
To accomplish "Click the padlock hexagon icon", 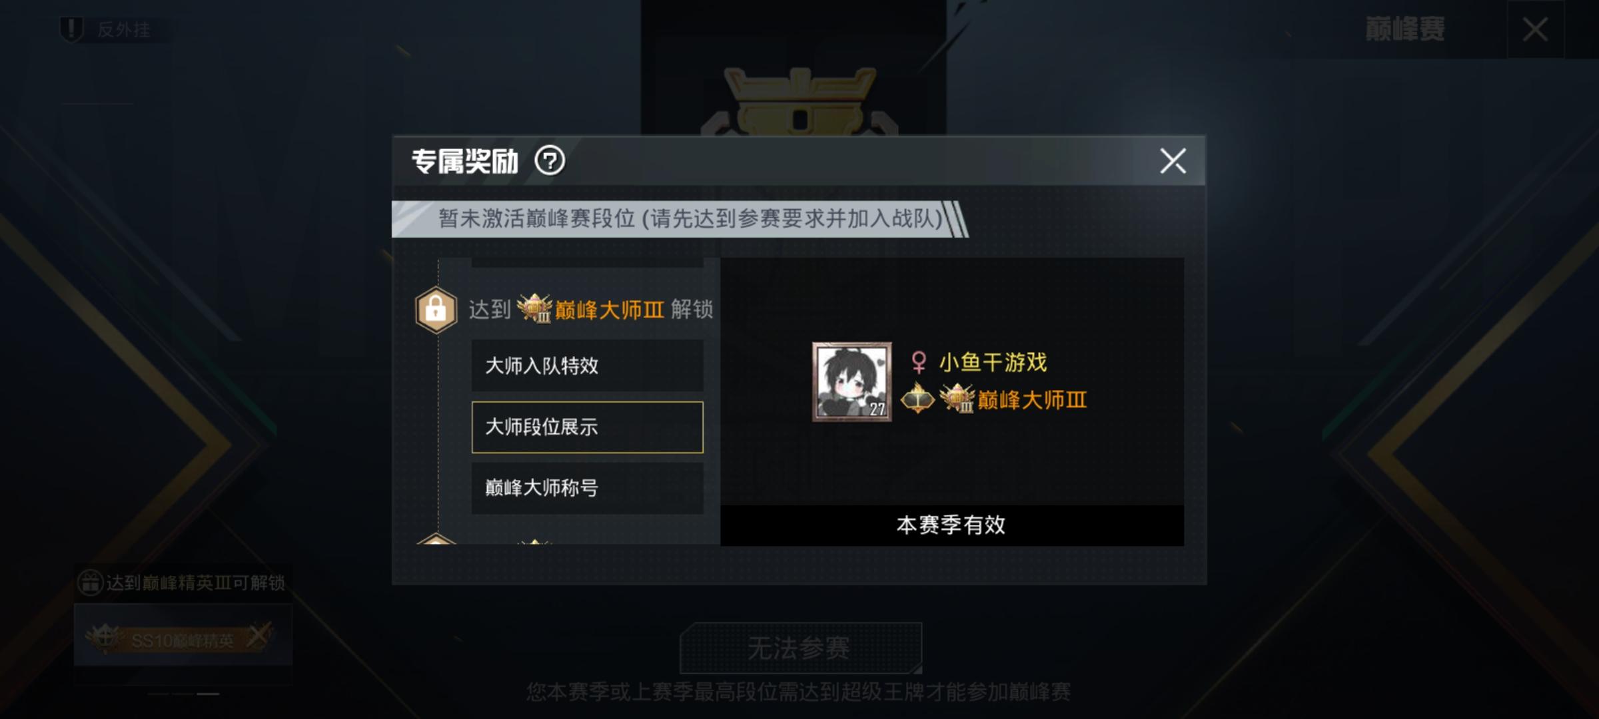I will click(436, 310).
